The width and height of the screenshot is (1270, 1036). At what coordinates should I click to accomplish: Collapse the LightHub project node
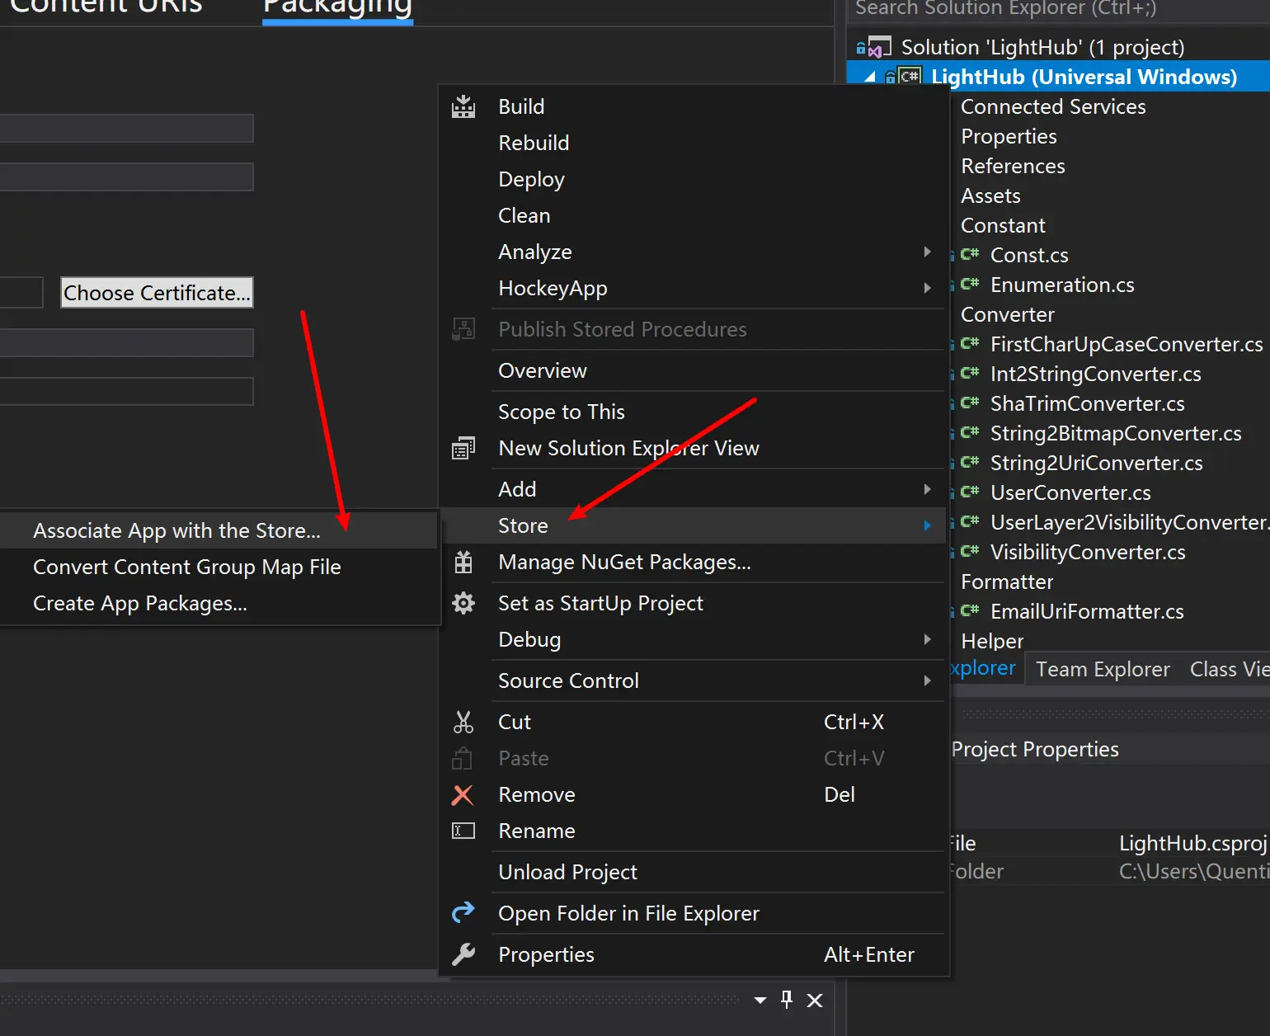coord(870,77)
